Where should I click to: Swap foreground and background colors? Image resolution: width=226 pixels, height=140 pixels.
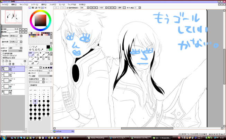[51, 46]
